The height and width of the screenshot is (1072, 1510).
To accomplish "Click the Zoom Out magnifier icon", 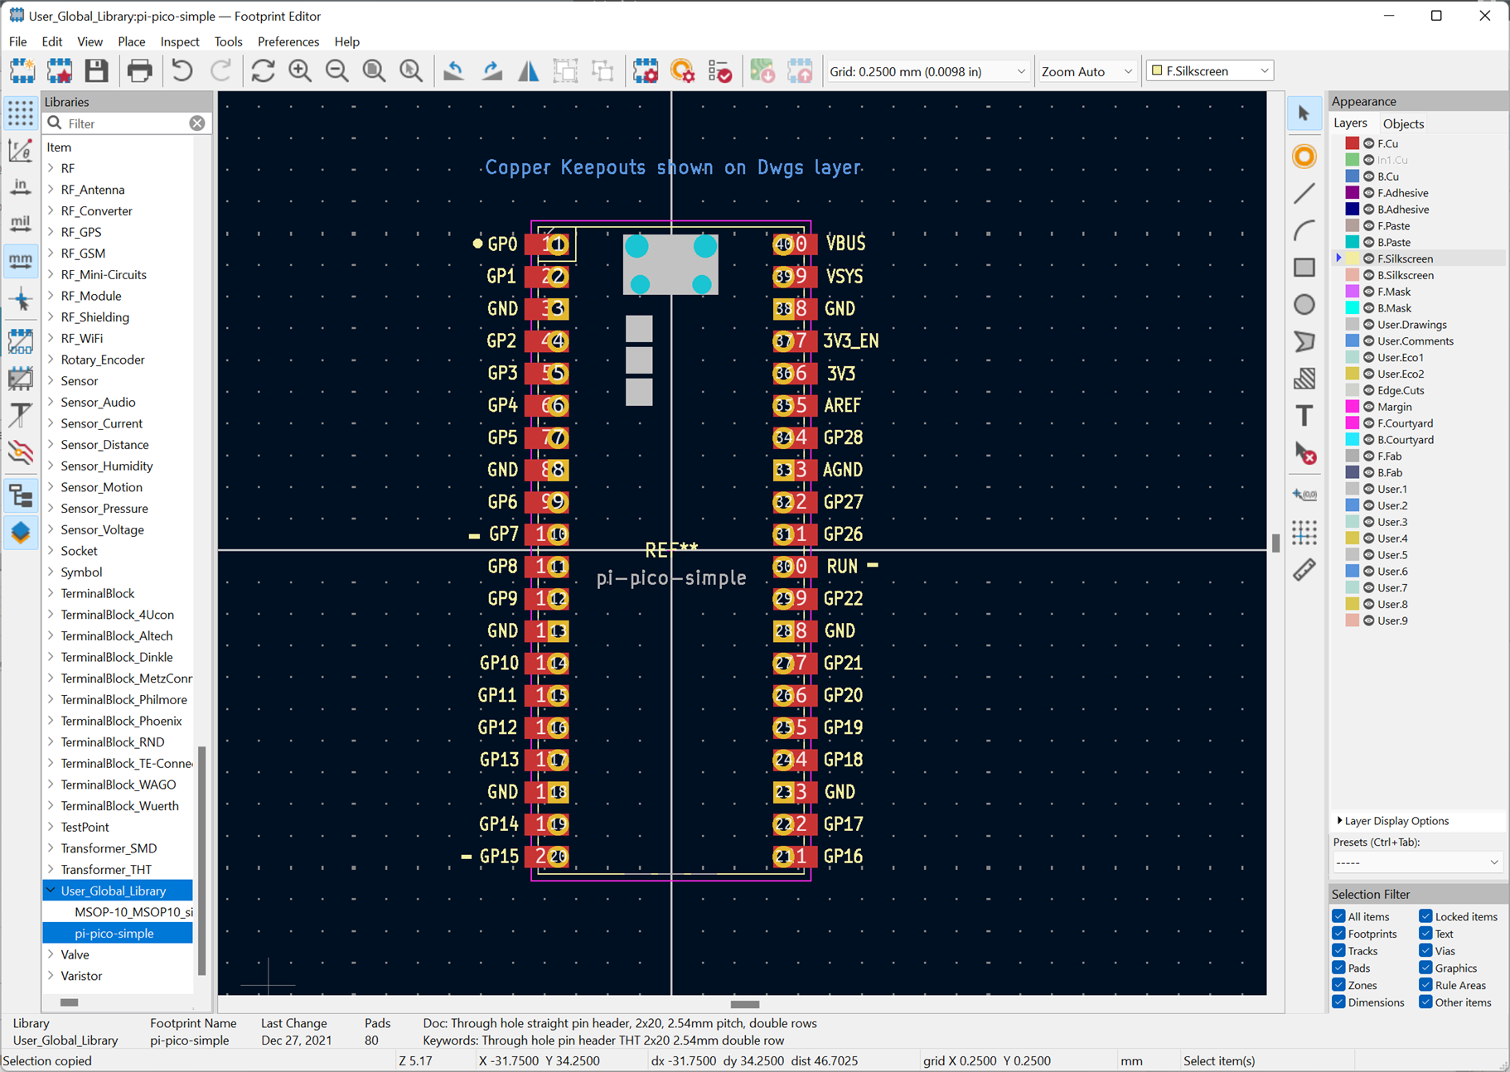I will click(x=337, y=71).
